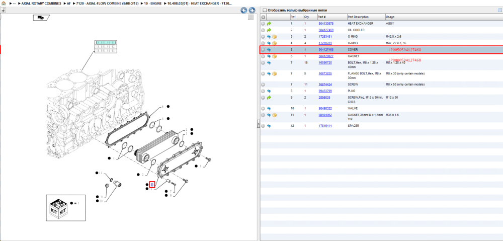The height and width of the screenshot is (241, 503).
Task: Click the green arrow on SCREW 2856035 row
Action: pyautogui.click(x=269, y=97)
